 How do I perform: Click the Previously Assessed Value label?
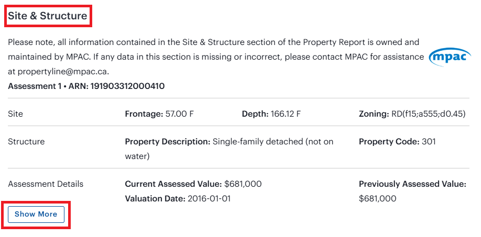tap(412, 184)
